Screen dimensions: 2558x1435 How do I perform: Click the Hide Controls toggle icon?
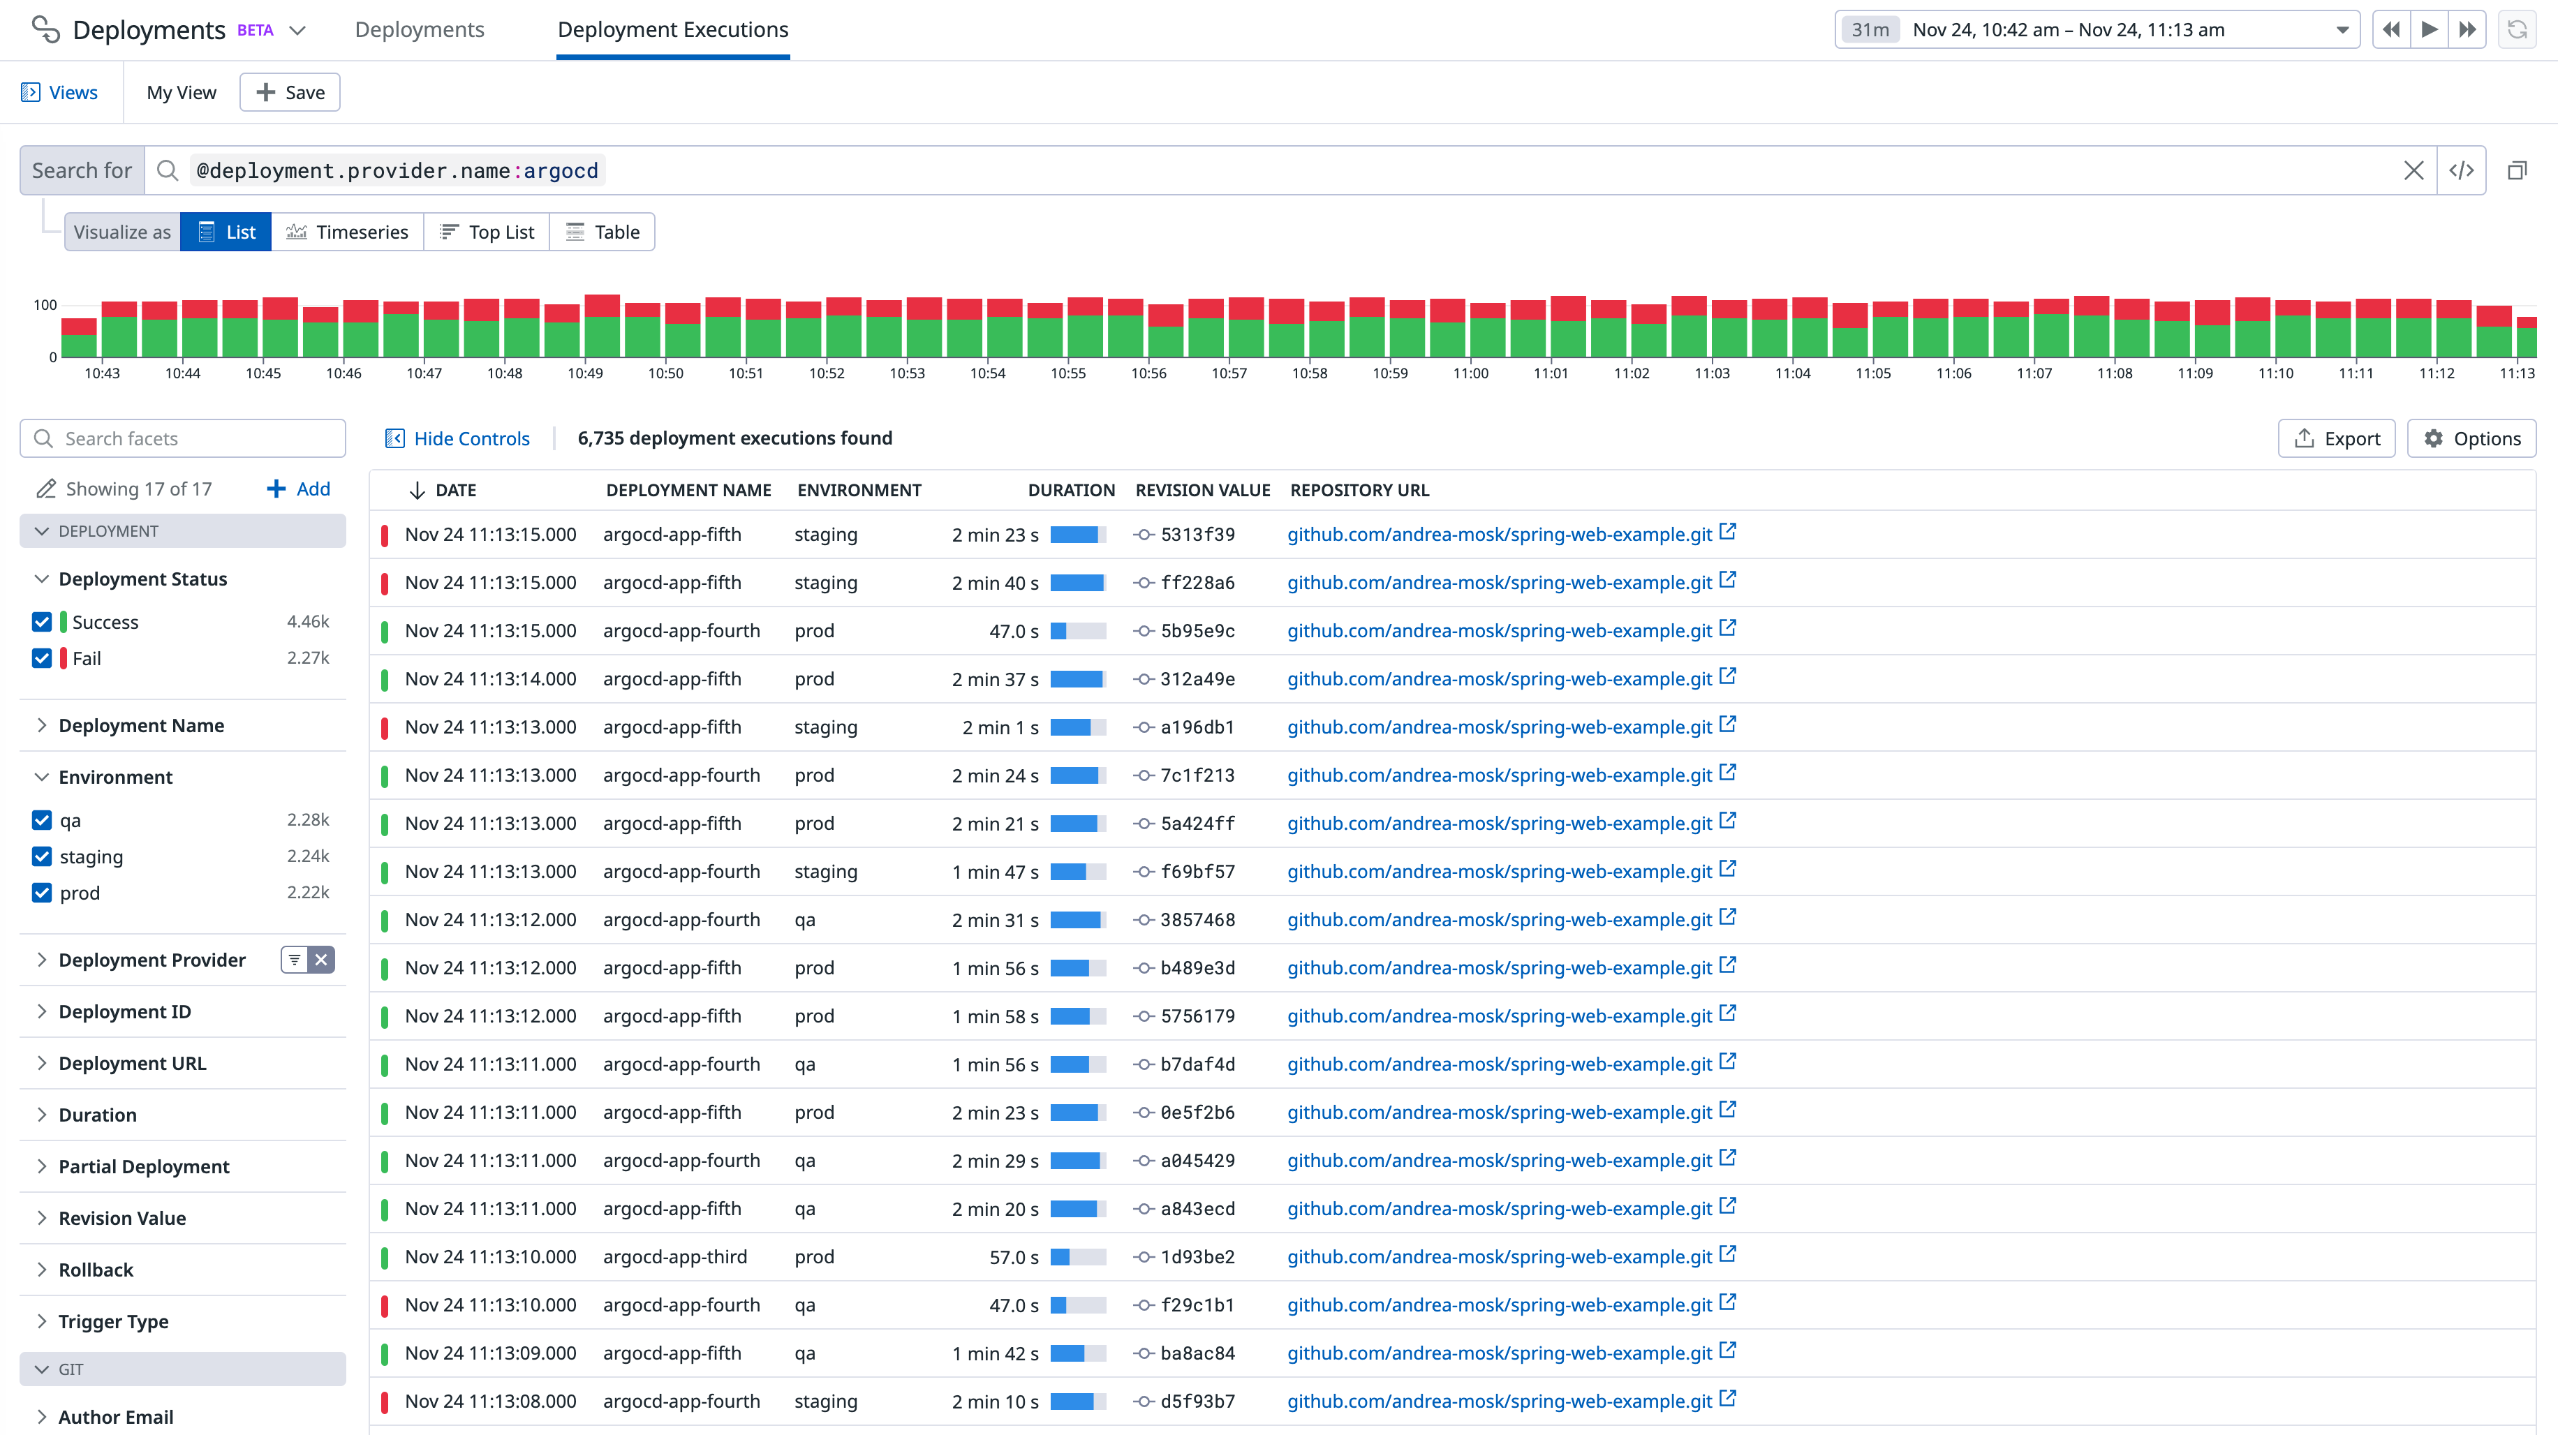click(395, 438)
